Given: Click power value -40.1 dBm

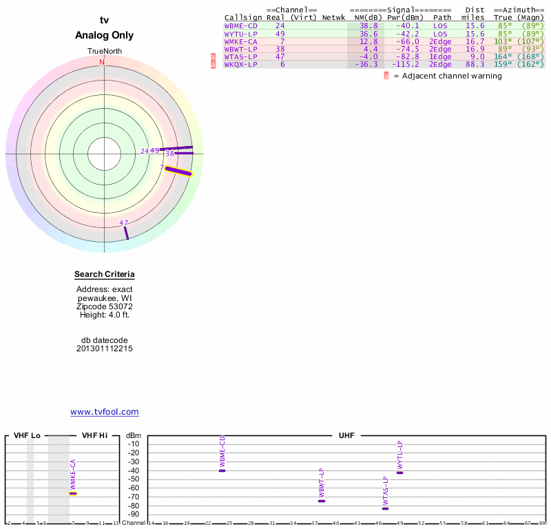Looking at the screenshot, I should point(407,26).
